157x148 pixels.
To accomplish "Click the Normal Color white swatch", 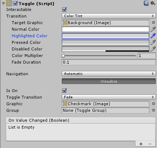I will 106,29.
